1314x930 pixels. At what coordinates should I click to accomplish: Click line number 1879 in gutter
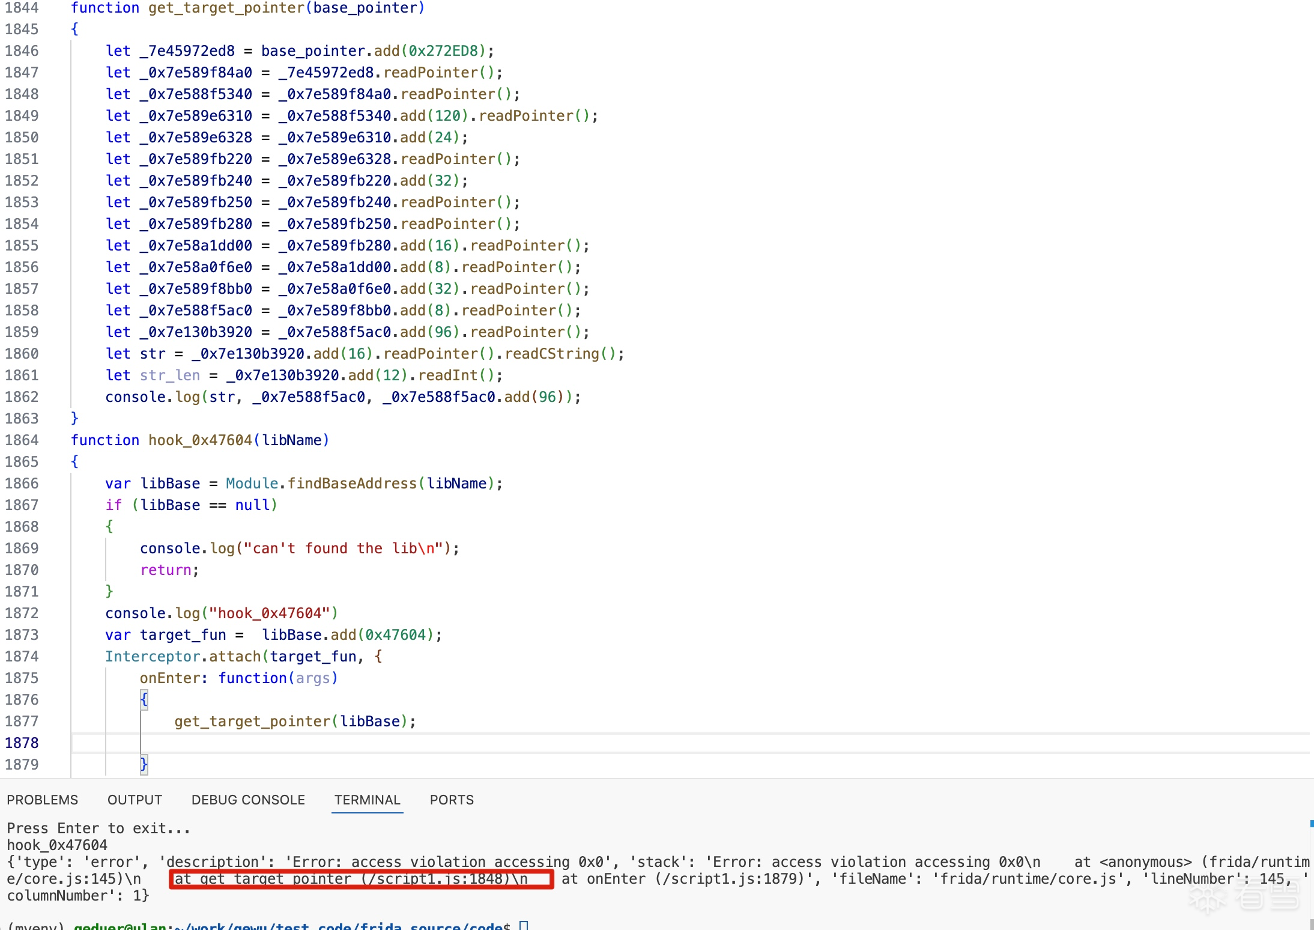click(22, 765)
